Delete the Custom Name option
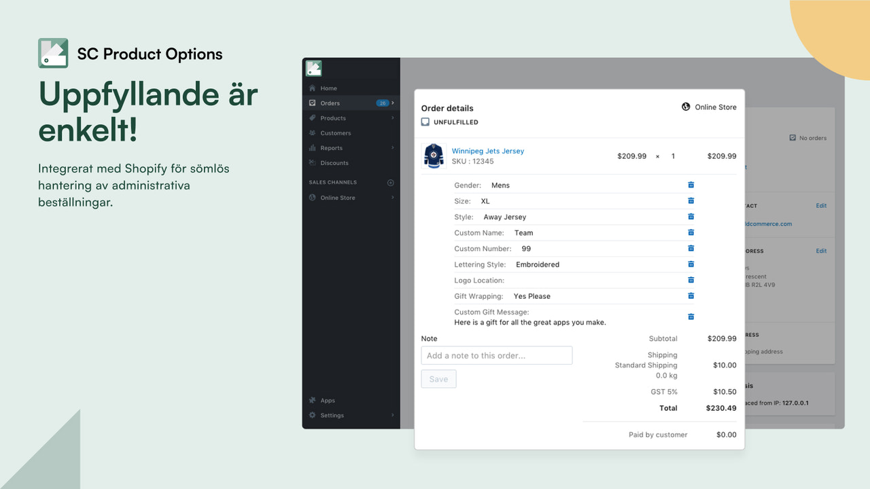Viewport: 870px width, 489px height. pyautogui.click(x=691, y=232)
